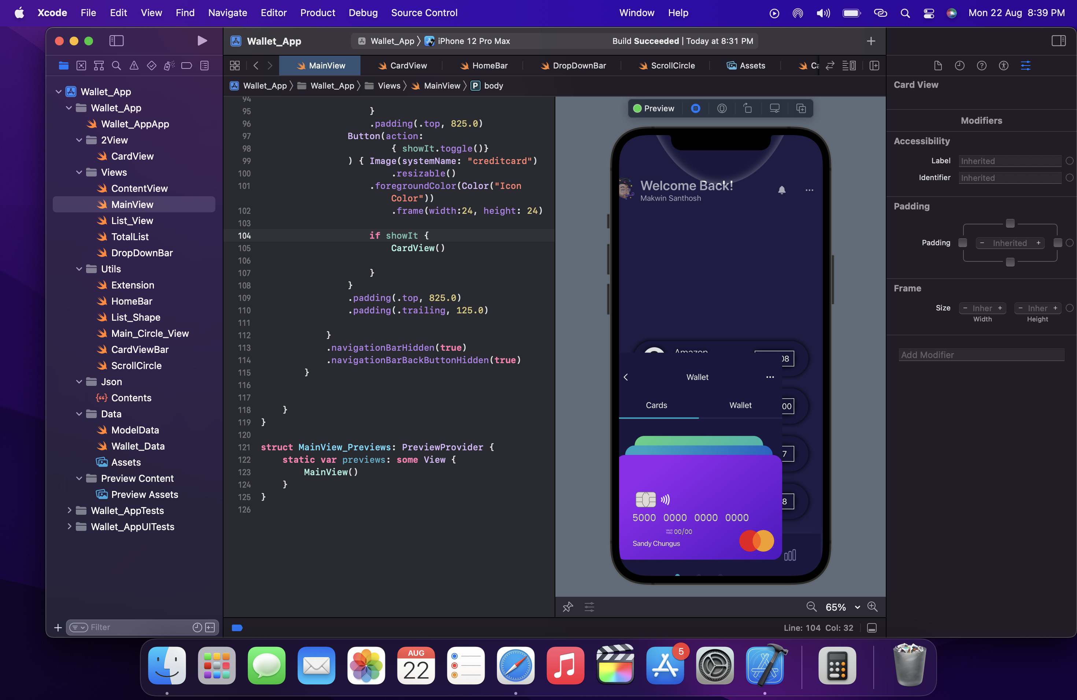Toggle the Live Preview button
Screen dimensions: 1077x700
(696, 108)
